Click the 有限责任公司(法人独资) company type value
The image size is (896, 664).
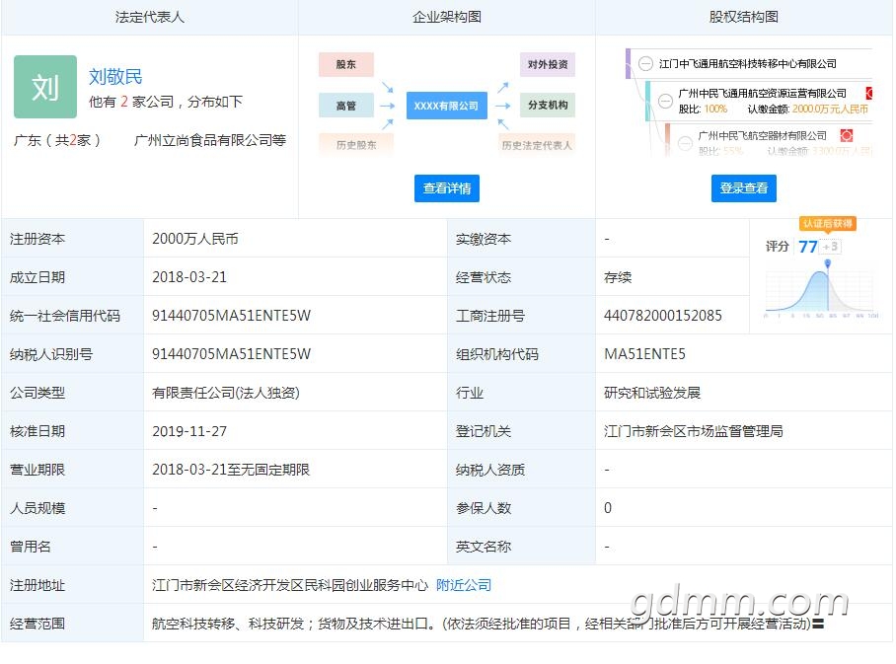(x=226, y=393)
